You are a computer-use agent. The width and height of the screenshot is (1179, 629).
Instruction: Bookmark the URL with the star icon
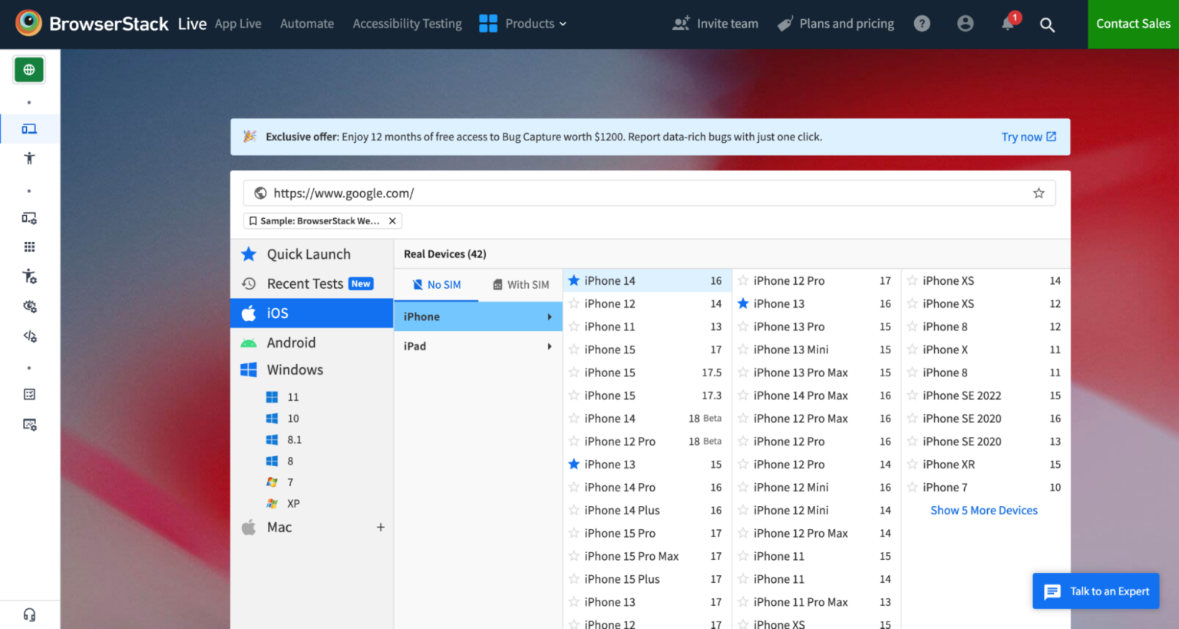(1039, 194)
